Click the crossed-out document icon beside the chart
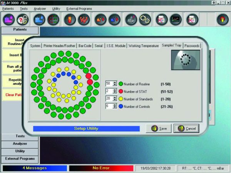This screenshot has width=231, height=173. point(162,20)
